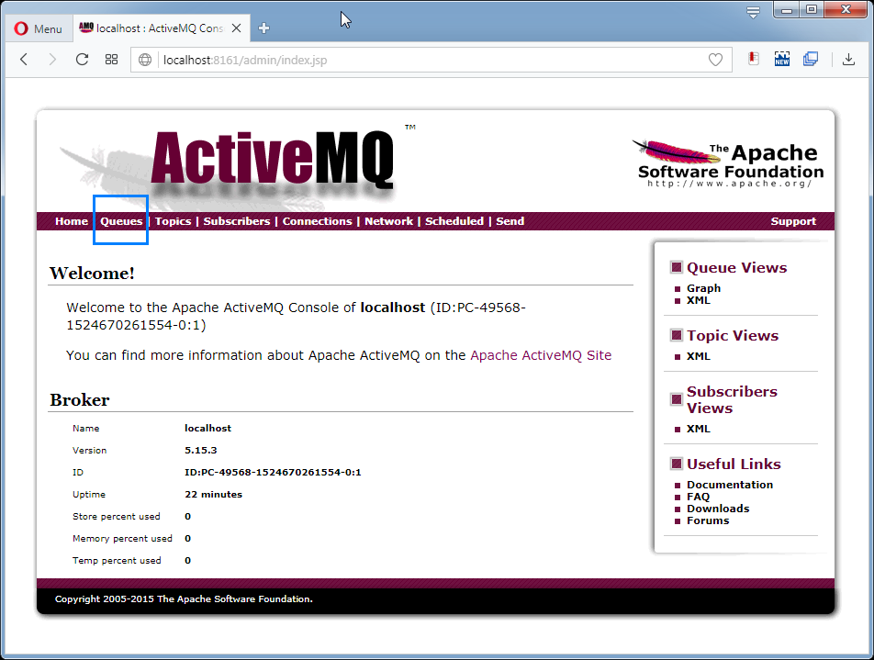874x660 pixels.
Task: Click the Broker section heading
Action: (80, 399)
